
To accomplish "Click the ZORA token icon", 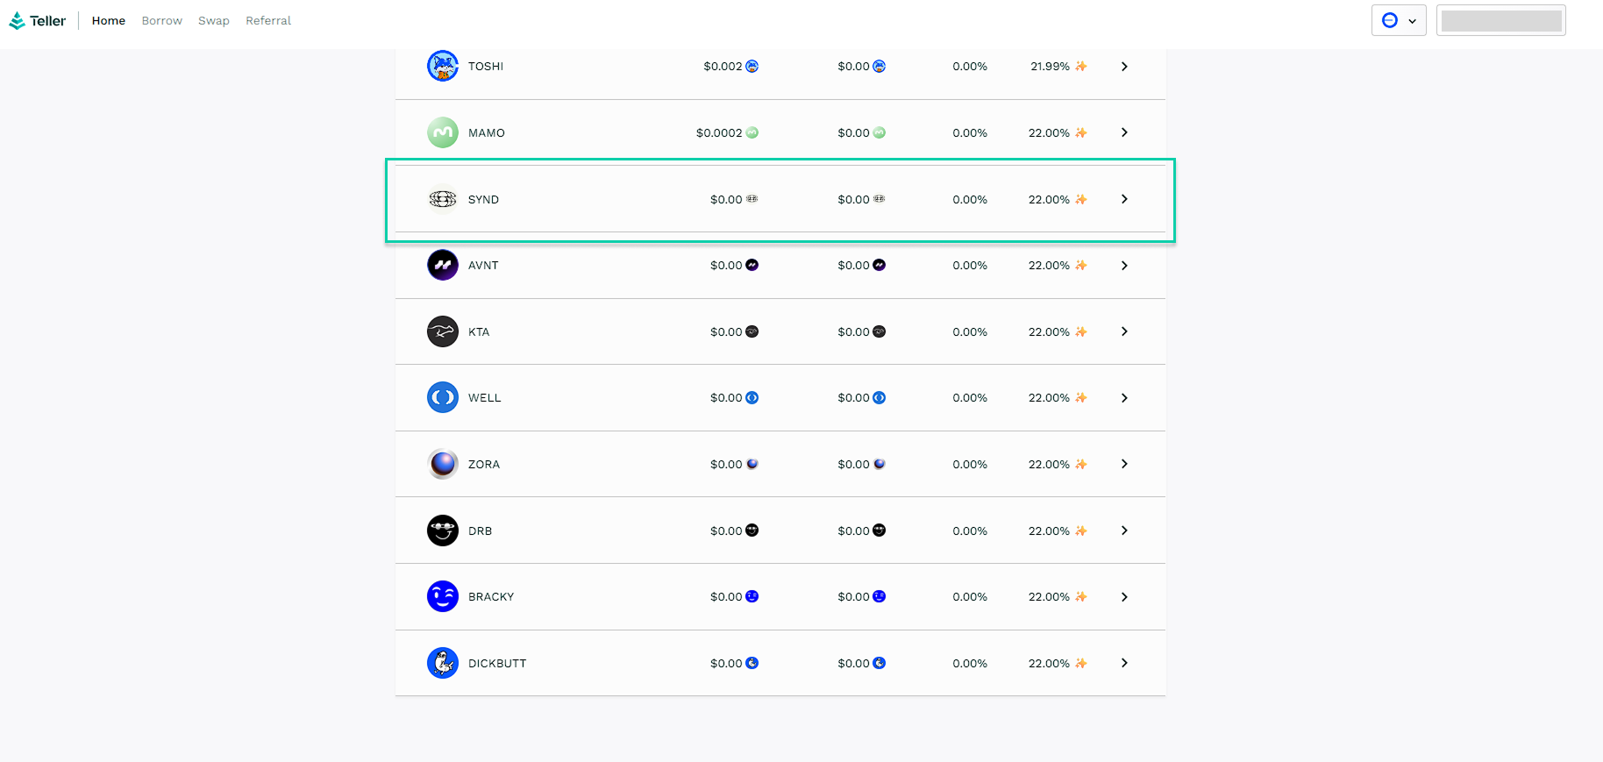I will coord(443,464).
